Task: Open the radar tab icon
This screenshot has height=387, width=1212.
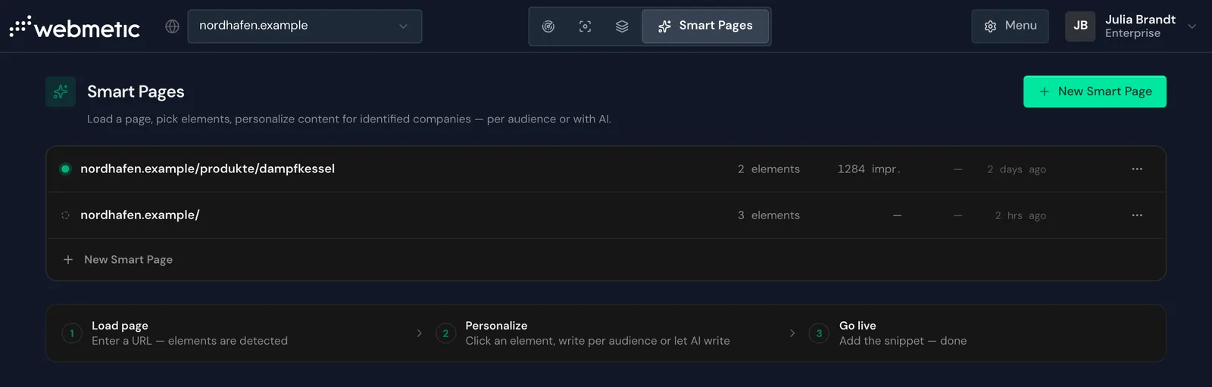Action: point(548,26)
